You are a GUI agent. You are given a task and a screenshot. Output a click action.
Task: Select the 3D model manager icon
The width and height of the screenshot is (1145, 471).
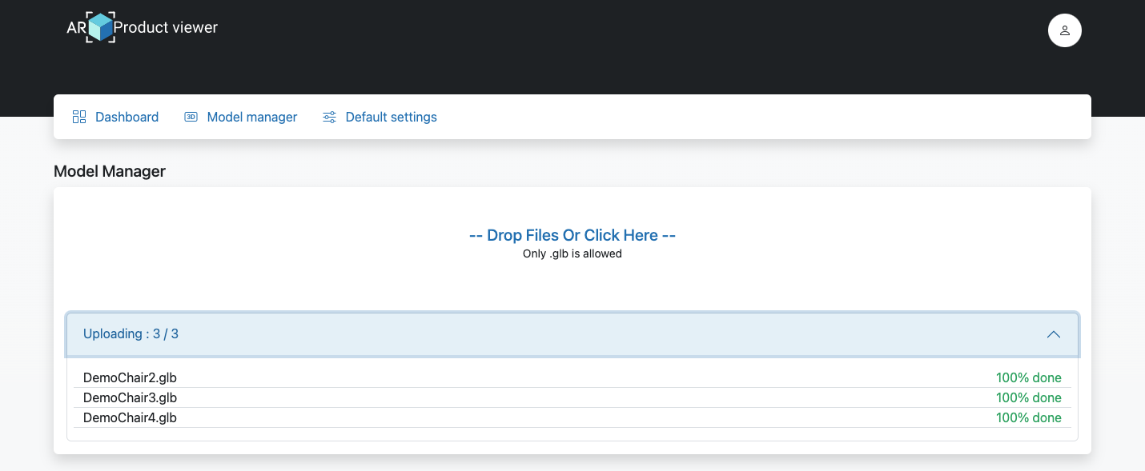(191, 116)
